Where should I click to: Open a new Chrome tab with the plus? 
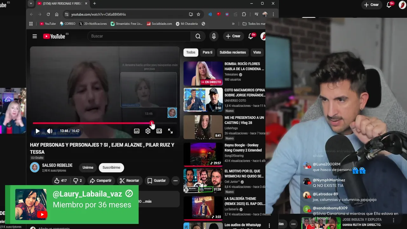pyautogui.click(x=94, y=3)
